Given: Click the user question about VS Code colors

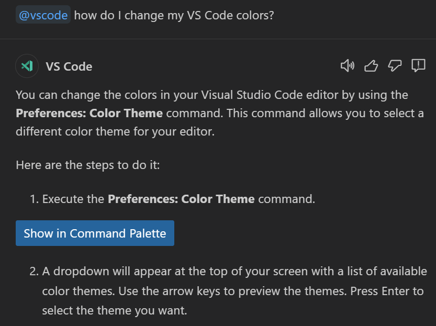Looking at the screenshot, I should click(x=174, y=15).
